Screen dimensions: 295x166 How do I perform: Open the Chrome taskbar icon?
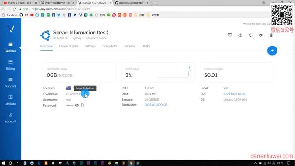[x=131, y=163]
